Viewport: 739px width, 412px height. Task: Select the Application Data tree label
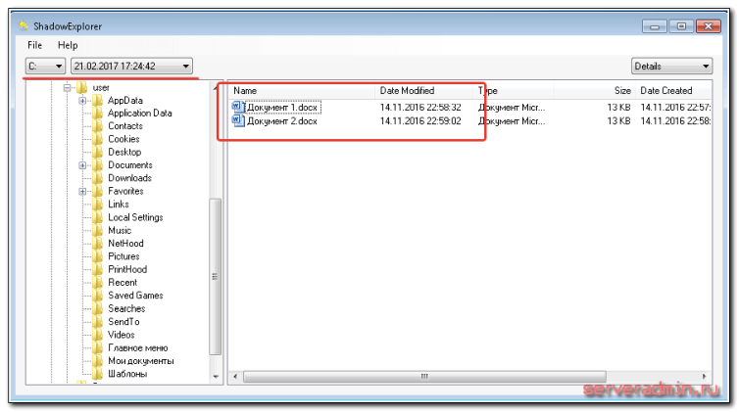point(140,113)
